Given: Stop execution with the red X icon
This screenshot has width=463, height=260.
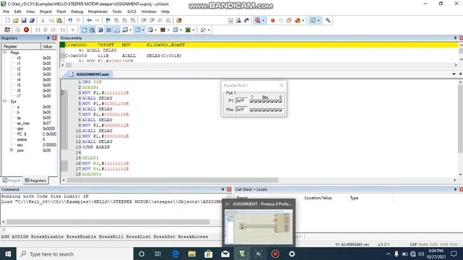Looking at the screenshot, I should point(26,30).
